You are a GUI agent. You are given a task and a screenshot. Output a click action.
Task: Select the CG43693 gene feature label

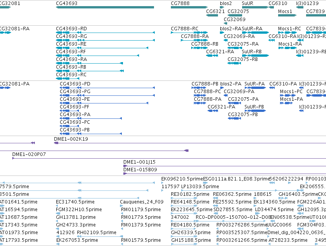coord(67,3)
